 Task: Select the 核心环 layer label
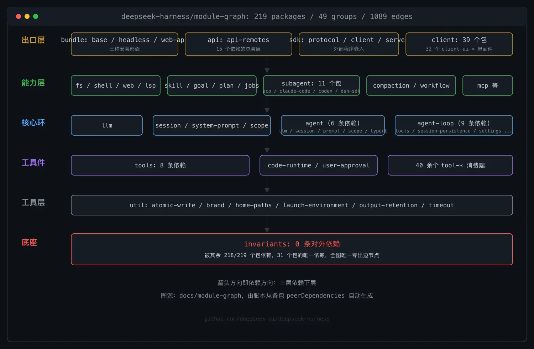point(33,123)
